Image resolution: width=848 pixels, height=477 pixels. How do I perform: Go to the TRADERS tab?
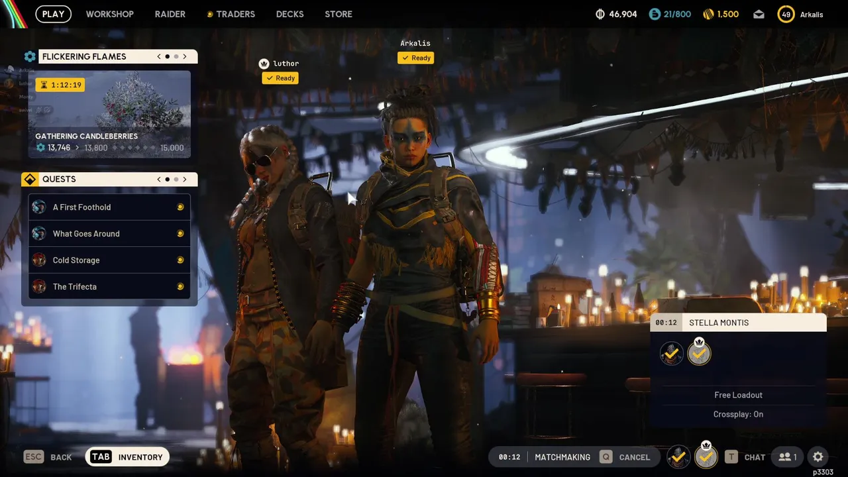(x=231, y=14)
